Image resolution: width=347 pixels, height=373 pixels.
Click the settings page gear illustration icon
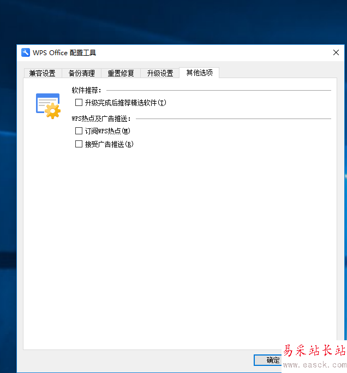(x=48, y=106)
